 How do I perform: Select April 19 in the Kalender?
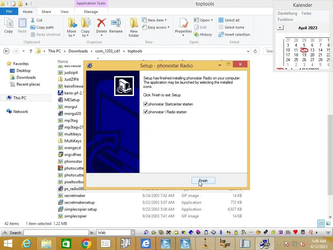pyautogui.click(x=304, y=55)
